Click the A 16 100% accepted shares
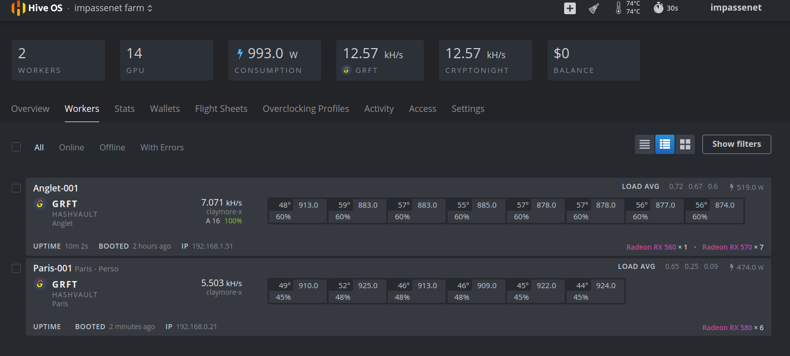Viewport: 790px width, 356px height. point(224,221)
